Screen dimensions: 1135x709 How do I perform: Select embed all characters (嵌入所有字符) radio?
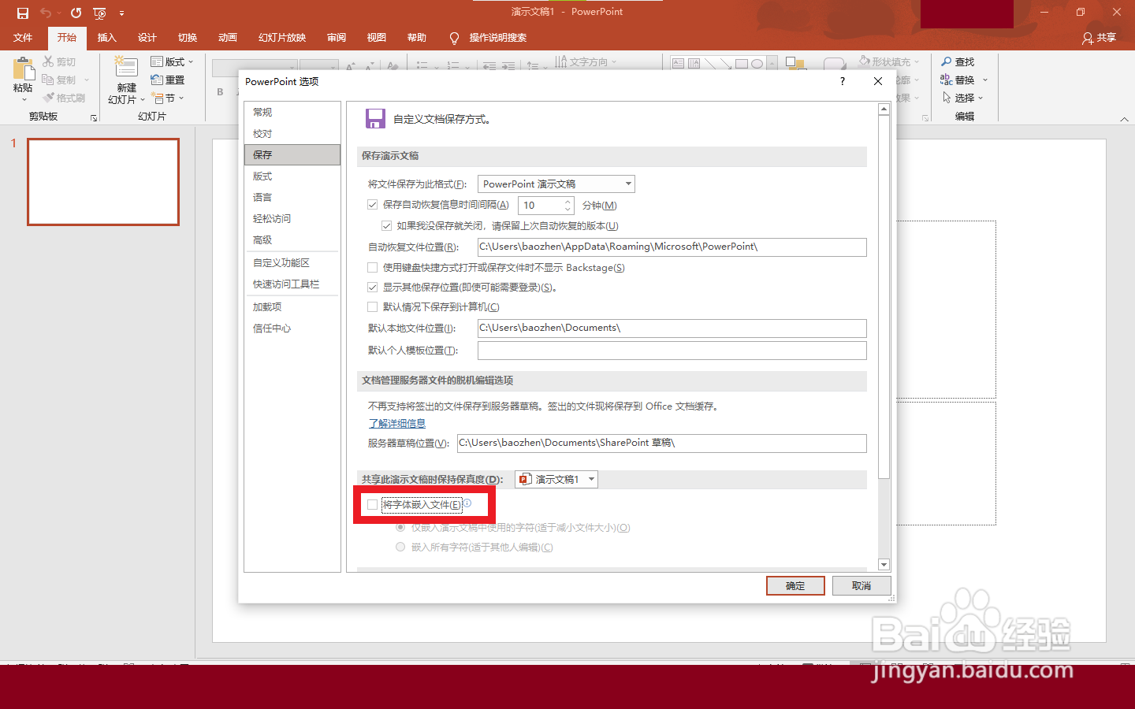[400, 547]
